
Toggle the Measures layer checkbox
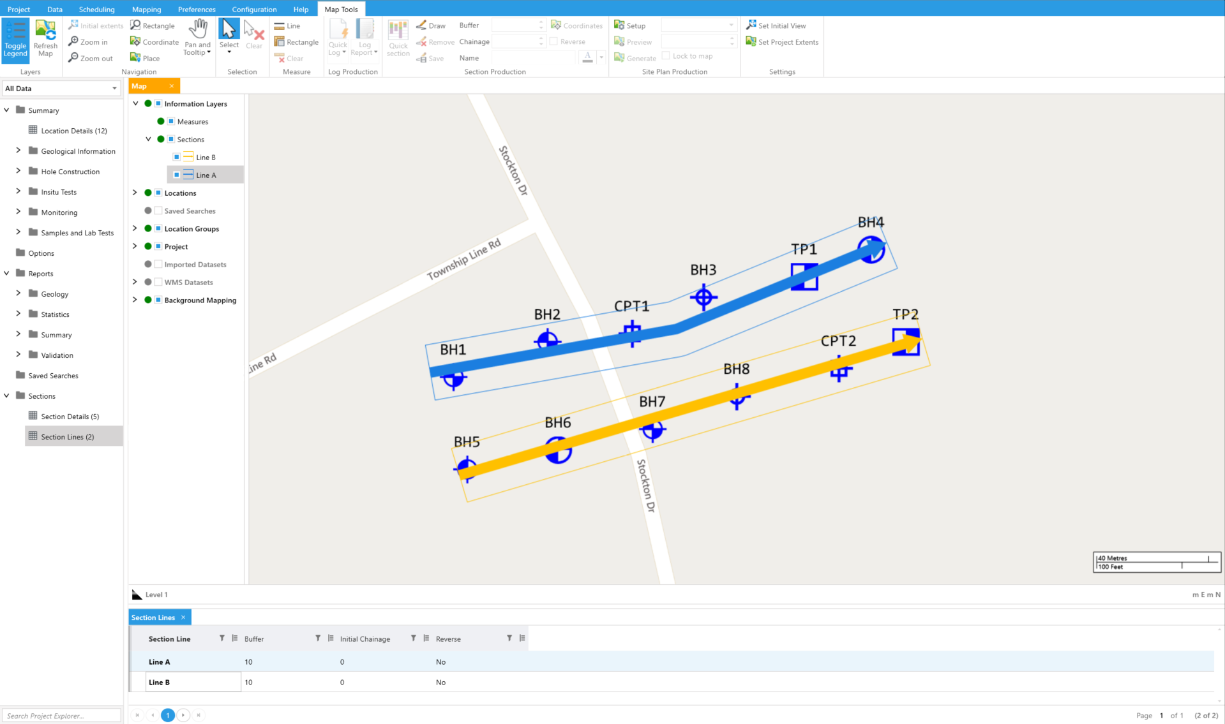point(171,121)
